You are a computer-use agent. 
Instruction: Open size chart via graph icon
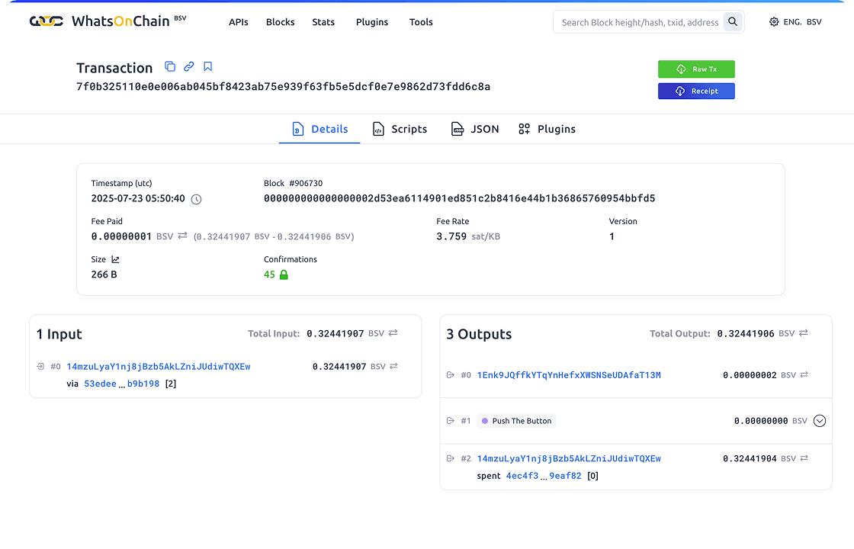pos(116,258)
